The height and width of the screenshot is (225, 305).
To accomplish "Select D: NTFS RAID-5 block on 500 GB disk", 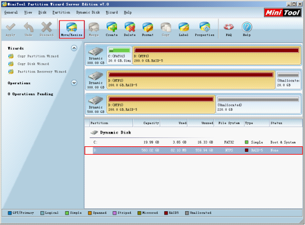I will coord(161,104).
